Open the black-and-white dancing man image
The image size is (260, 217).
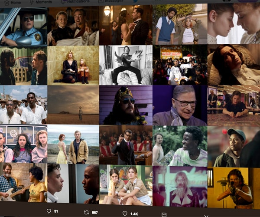126,65
